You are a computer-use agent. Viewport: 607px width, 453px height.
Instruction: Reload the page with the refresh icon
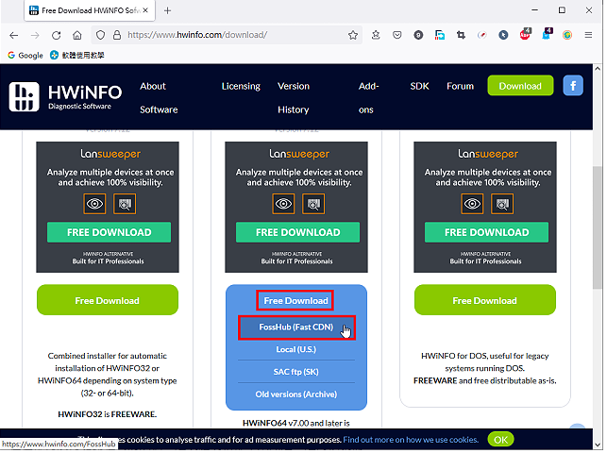coord(56,35)
